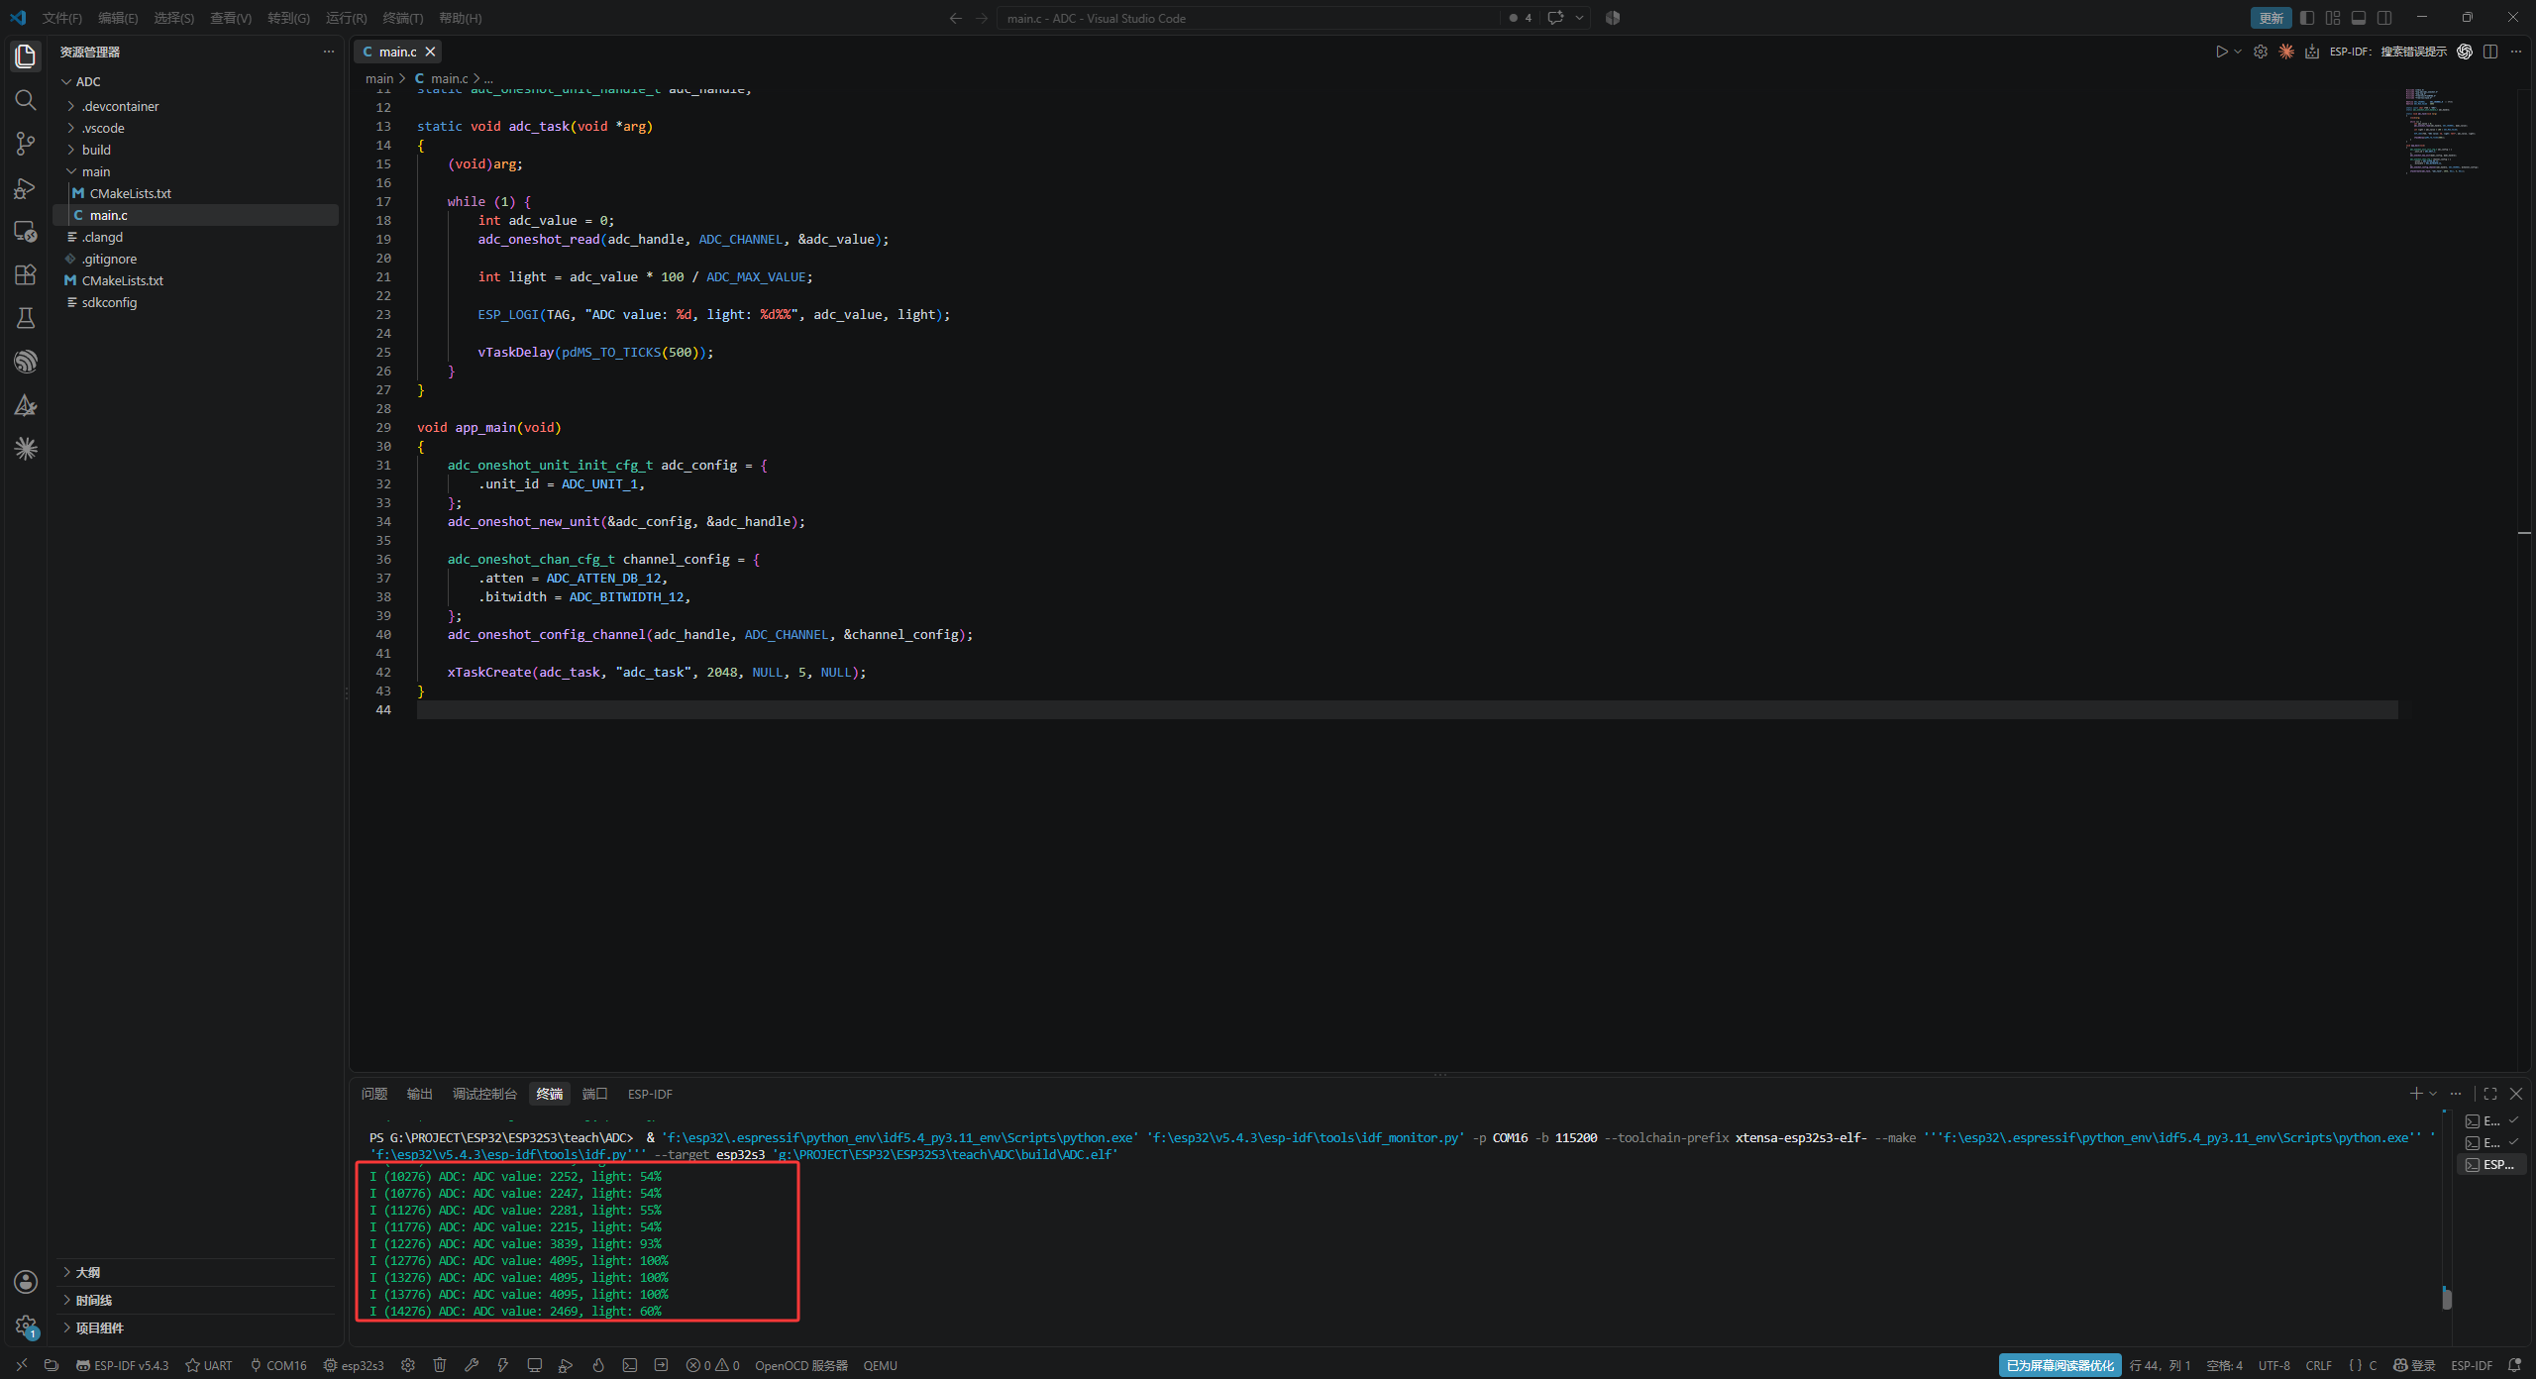Image resolution: width=2536 pixels, height=1379 pixels.
Task: Click the orange Claude starburst editor icon
Action: (x=2286, y=52)
